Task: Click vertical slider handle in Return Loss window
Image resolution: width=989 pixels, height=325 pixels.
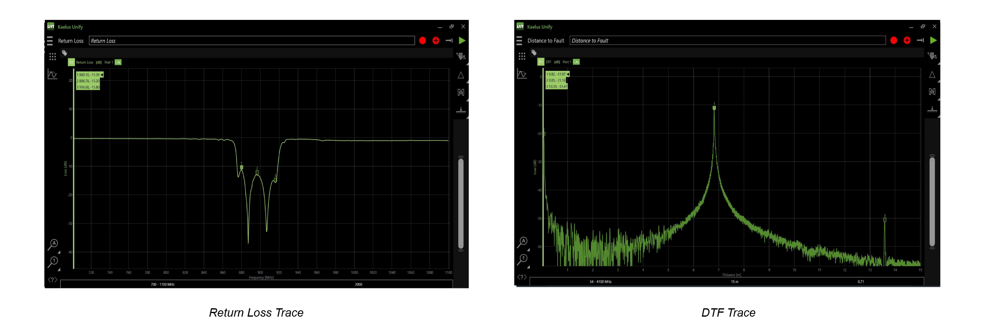Action: 461,203
